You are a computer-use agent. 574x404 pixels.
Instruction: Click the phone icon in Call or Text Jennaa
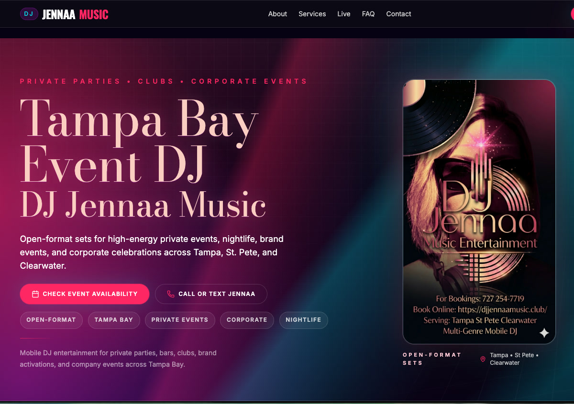click(171, 294)
